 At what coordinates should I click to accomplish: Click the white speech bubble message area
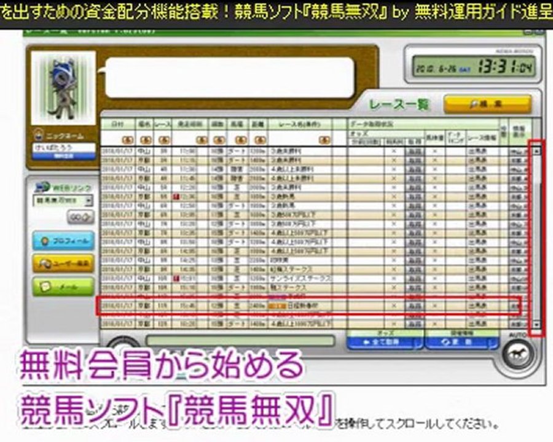click(230, 77)
